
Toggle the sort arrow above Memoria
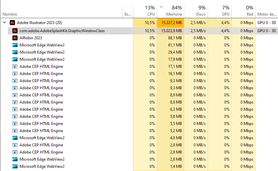(x=161, y=7)
